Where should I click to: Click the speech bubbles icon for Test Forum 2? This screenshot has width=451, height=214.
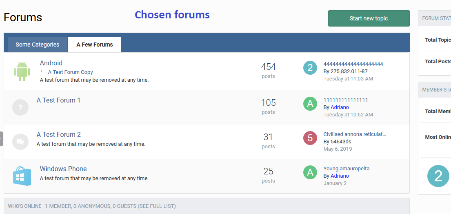tap(20, 142)
